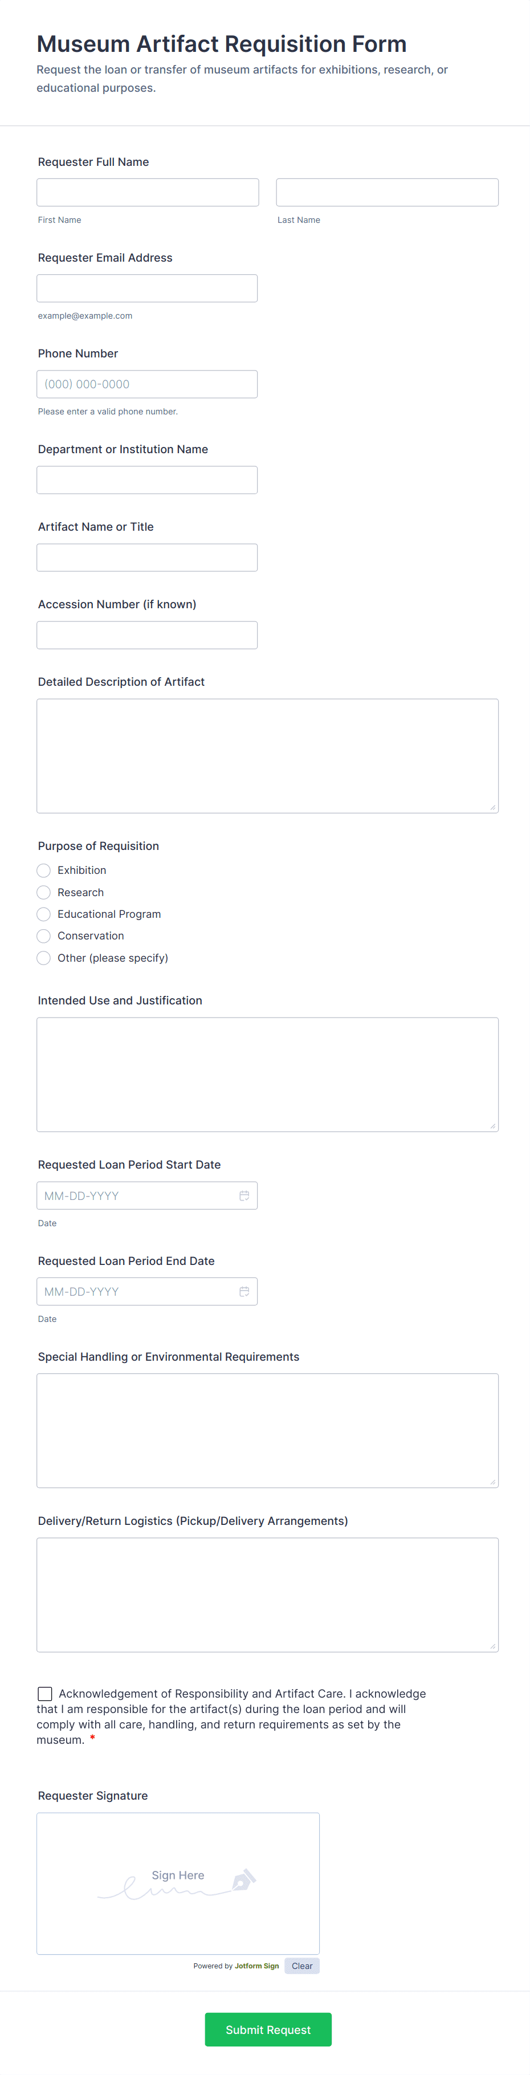This screenshot has width=530, height=2075.
Task: Click the pen icon in signature box
Action: pos(243,1879)
